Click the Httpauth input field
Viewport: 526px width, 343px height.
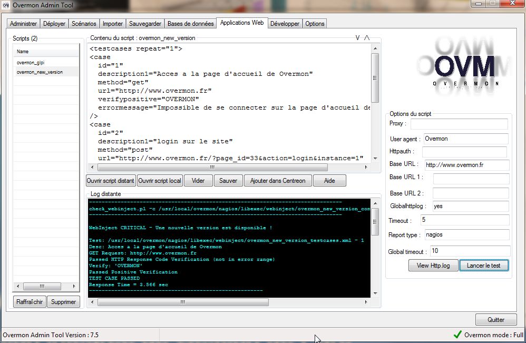click(464, 152)
